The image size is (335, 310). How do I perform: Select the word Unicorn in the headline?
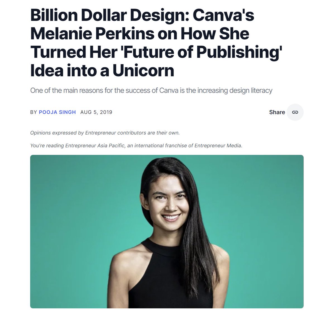143,70
